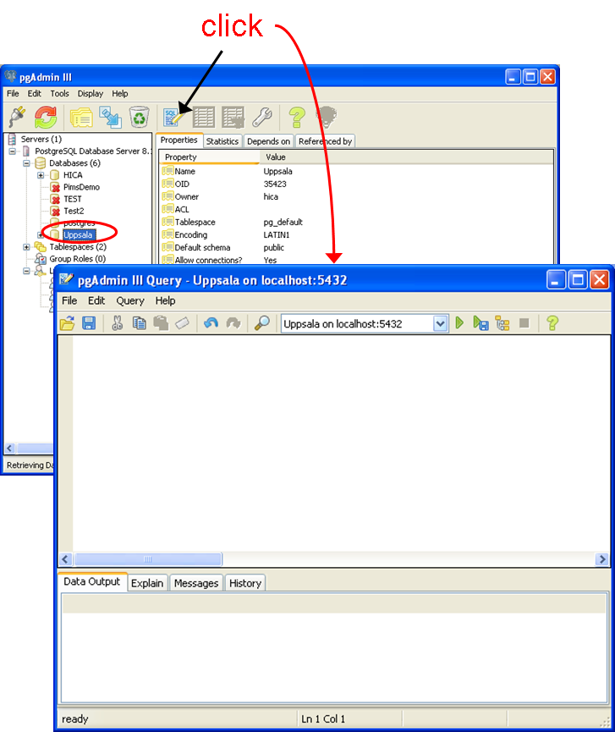This screenshot has height=732, width=615.
Task: Open the Help menu in Query window
Action: coord(165,300)
